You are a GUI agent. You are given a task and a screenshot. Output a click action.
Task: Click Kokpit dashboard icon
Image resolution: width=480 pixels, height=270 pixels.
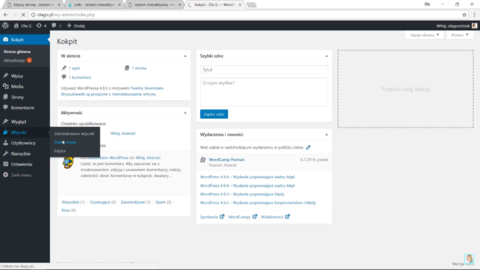tap(5, 39)
